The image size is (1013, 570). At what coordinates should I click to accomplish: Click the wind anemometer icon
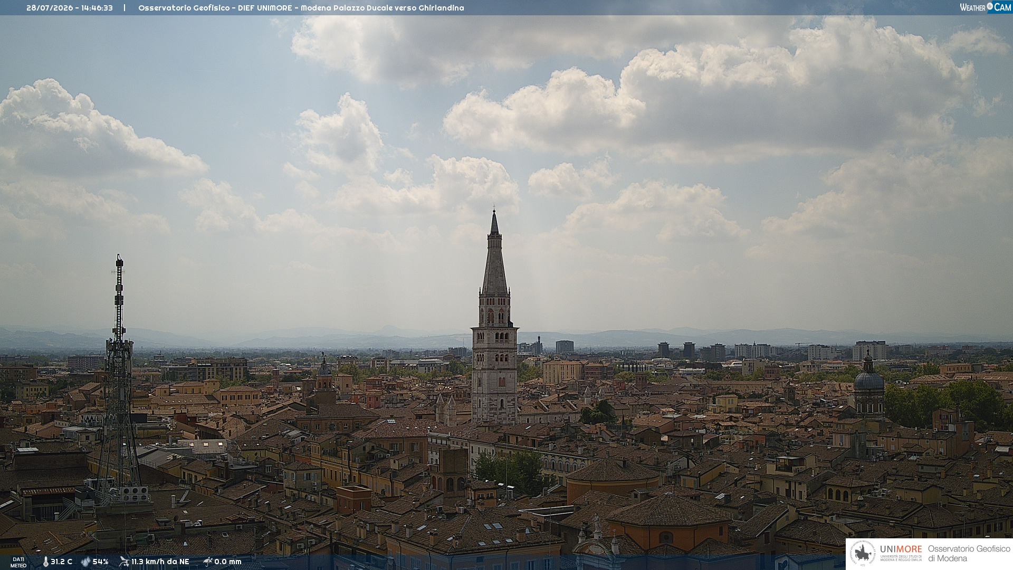click(125, 562)
